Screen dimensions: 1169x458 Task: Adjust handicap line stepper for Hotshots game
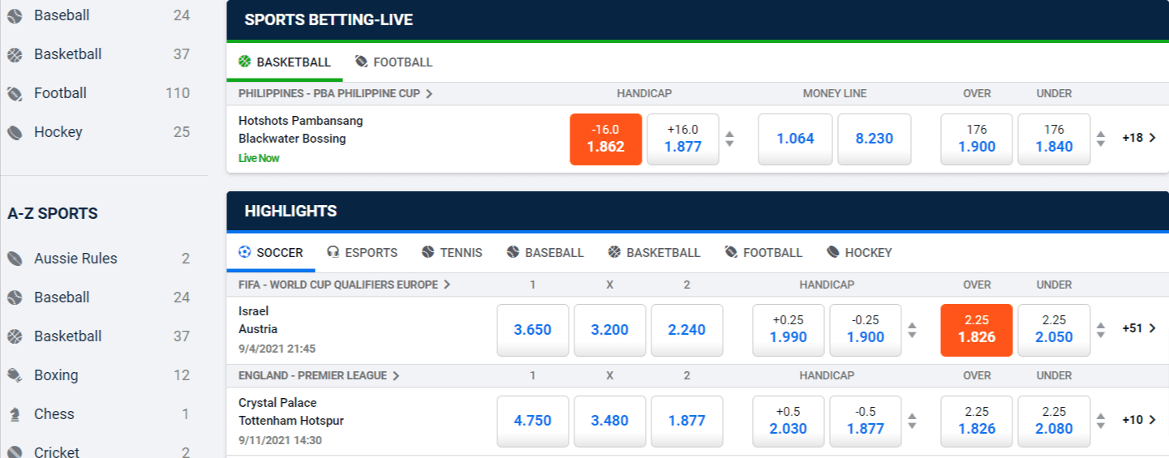tap(729, 139)
